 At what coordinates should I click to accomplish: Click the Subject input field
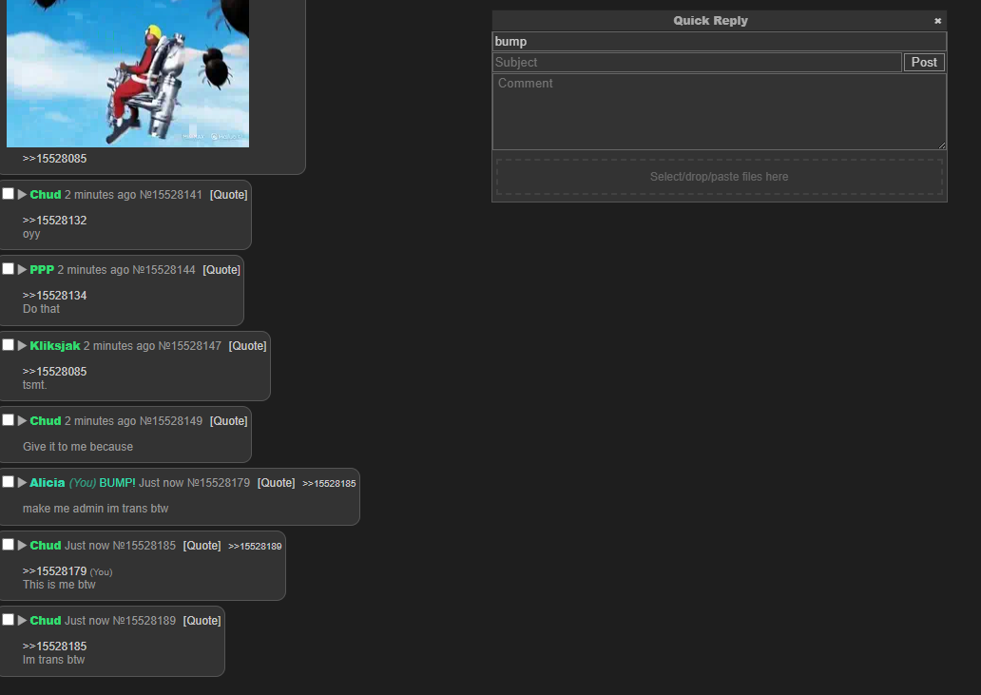coord(697,63)
